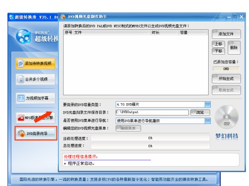Open the DVD烧录向导 wizard
Viewport: 249px width, 186px height.
pos(36,133)
